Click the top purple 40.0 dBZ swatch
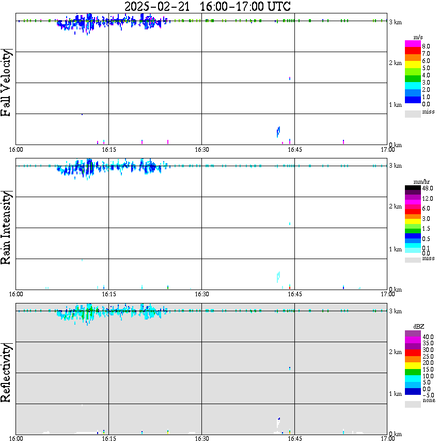Viewport: 439px width, 448px height. pyautogui.click(x=413, y=334)
